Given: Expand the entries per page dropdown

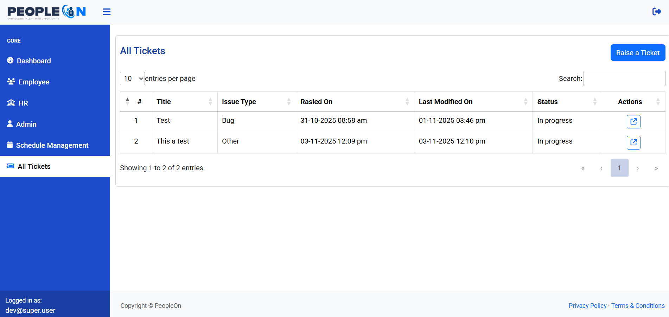Looking at the screenshot, I should 132,78.
